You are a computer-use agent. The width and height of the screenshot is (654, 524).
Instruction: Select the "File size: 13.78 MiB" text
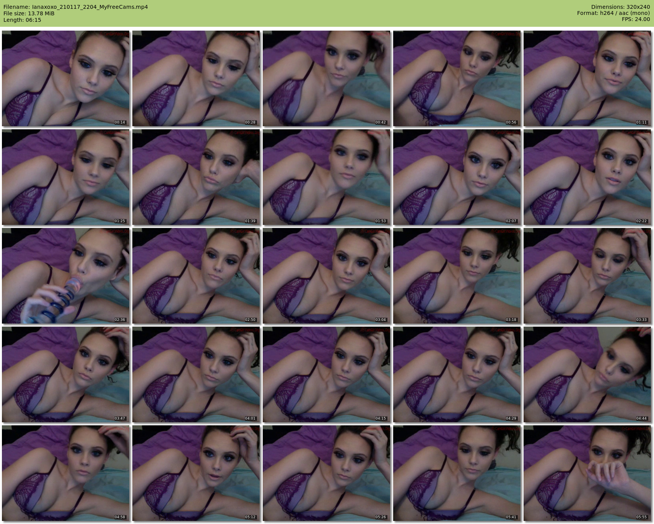pos(29,13)
